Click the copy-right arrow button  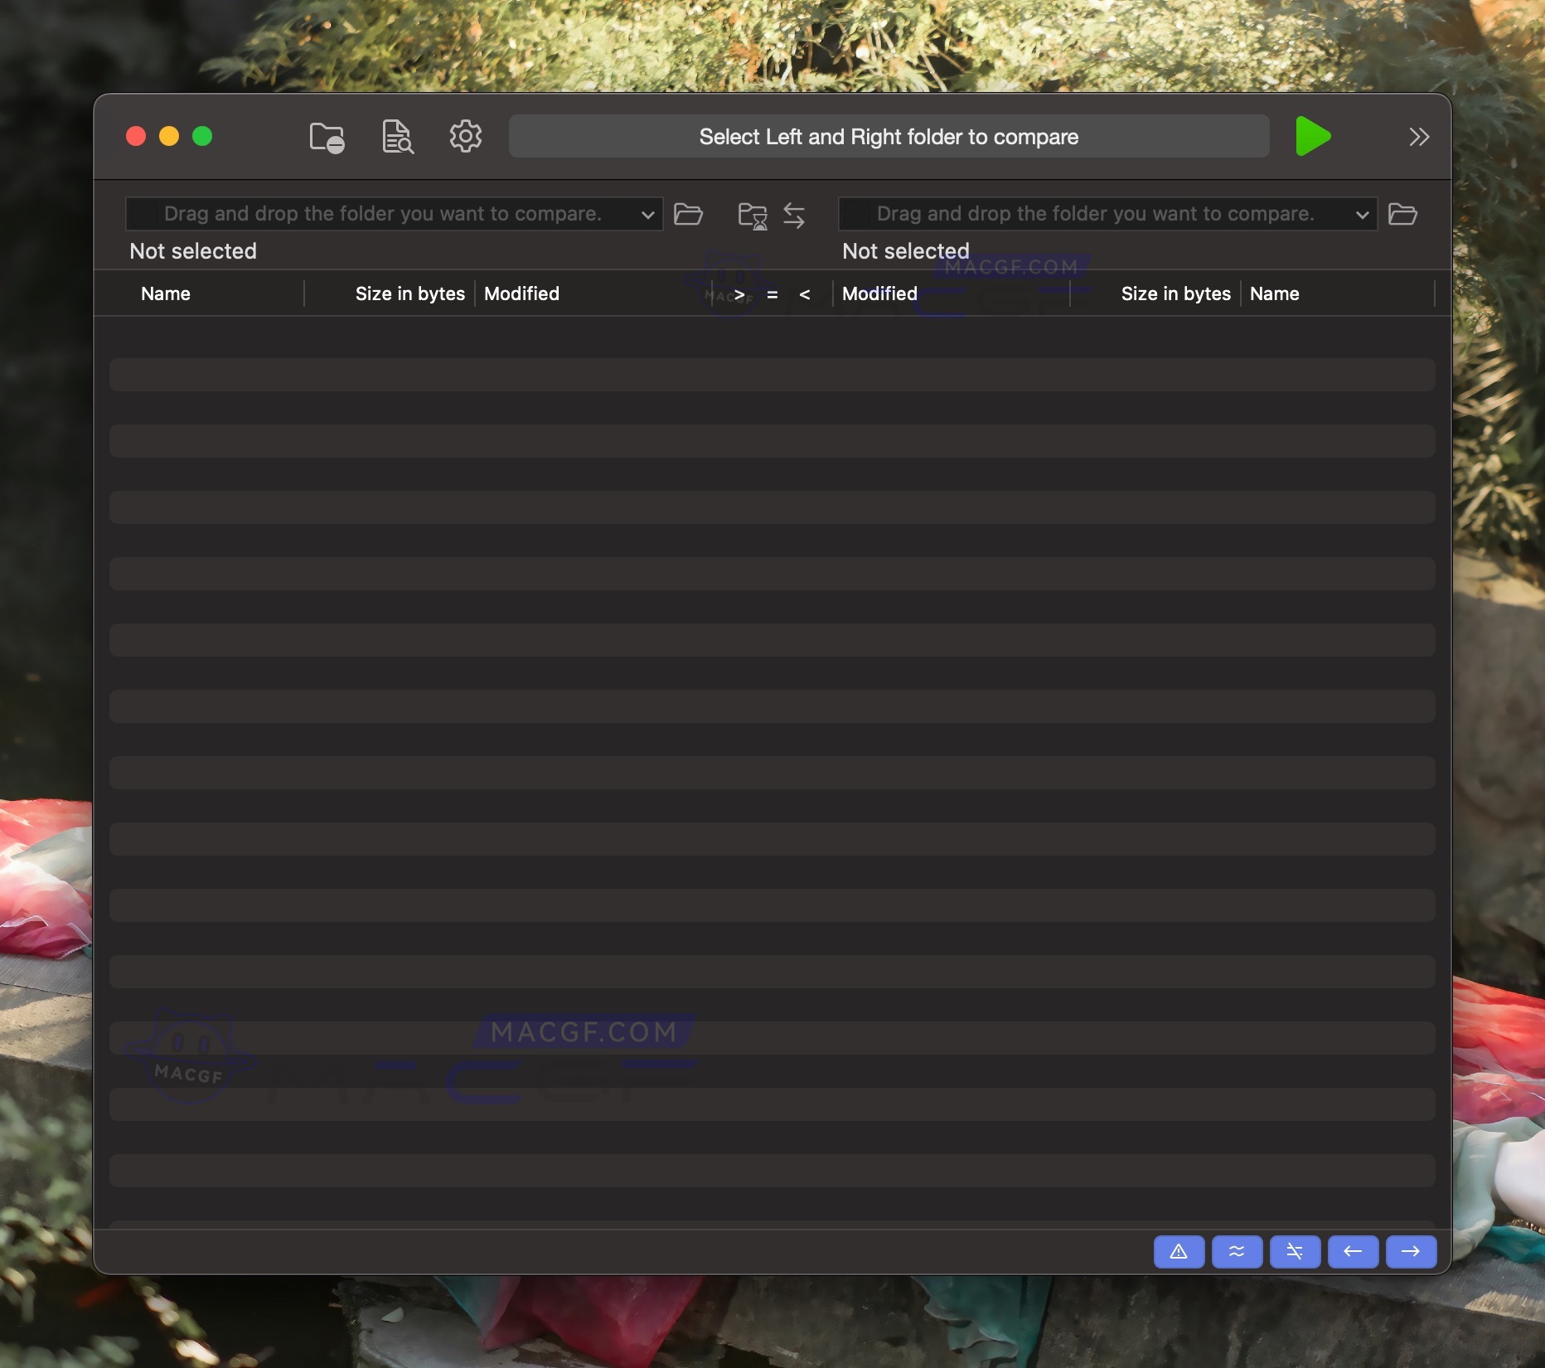pos(1410,1252)
